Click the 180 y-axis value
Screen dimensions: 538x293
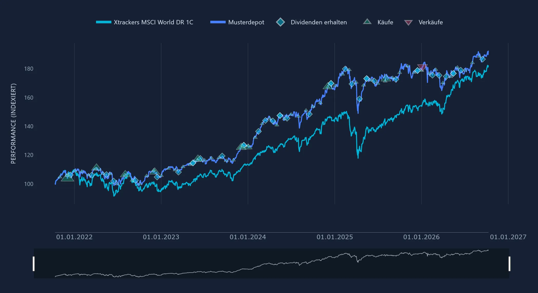point(29,69)
